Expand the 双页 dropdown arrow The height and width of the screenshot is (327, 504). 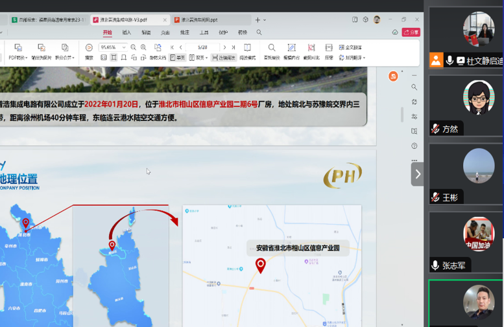[x=206, y=58]
